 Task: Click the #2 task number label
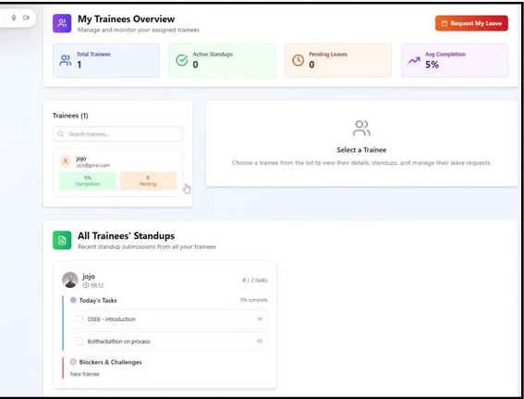point(260,341)
